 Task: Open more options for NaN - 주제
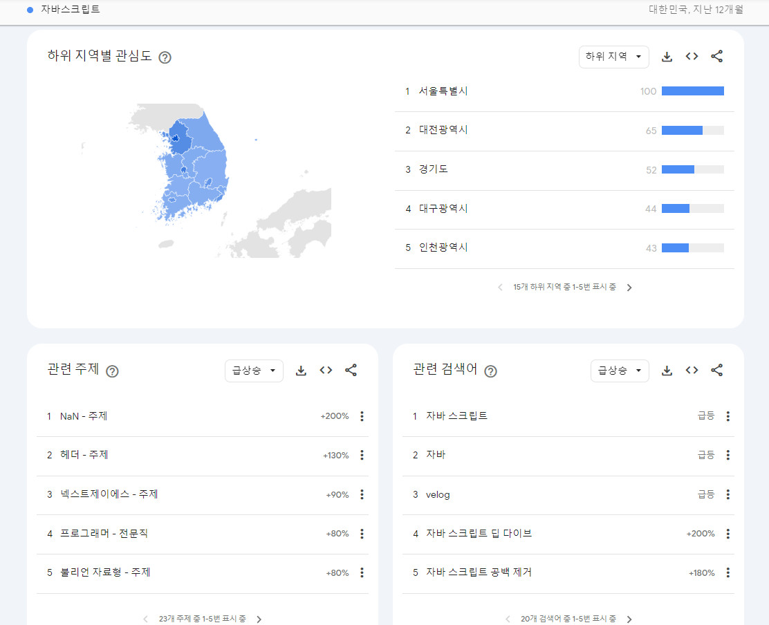(x=362, y=416)
